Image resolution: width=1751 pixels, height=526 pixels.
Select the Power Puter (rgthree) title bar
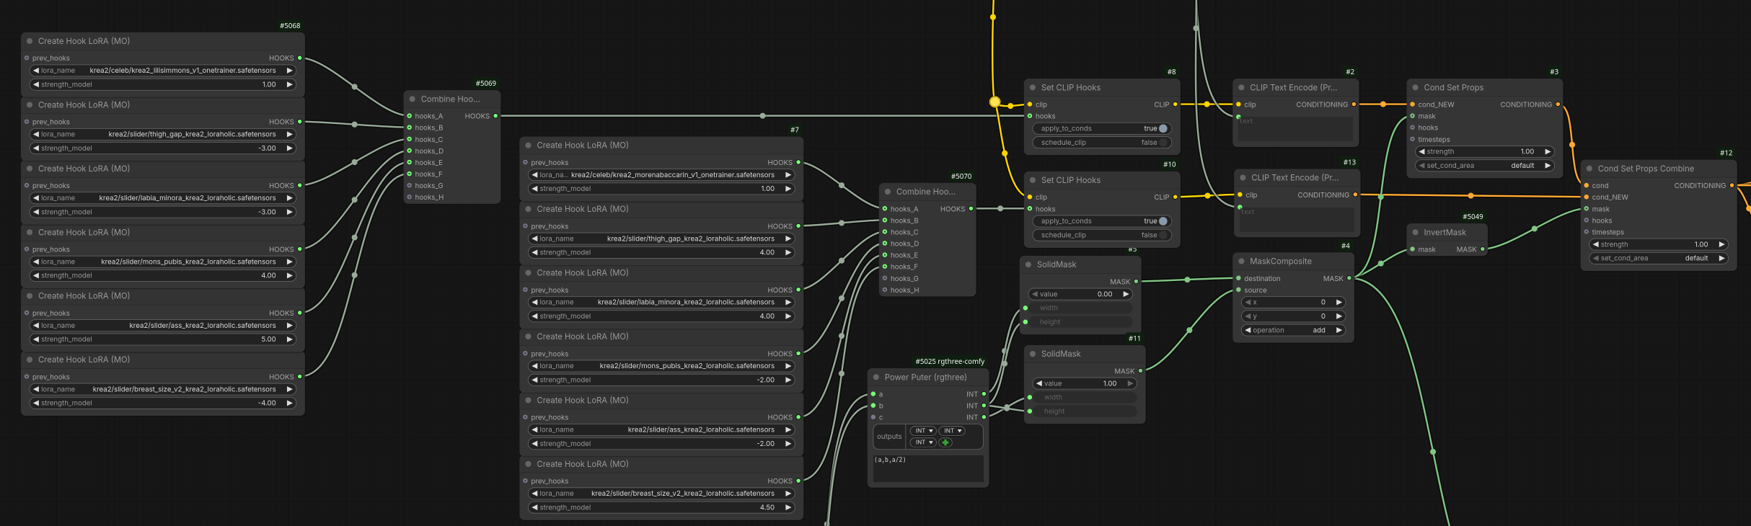coord(927,377)
